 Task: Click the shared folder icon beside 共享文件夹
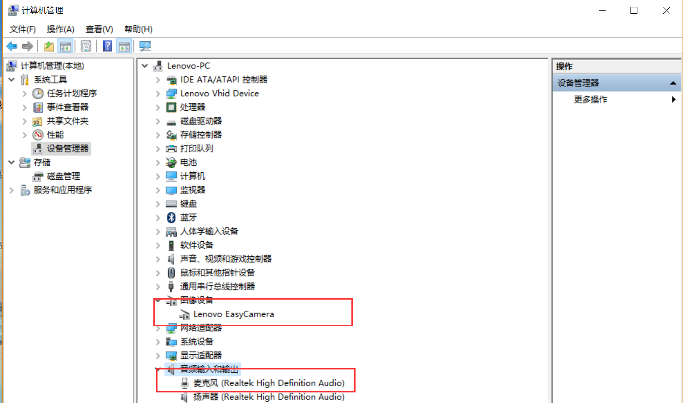[x=38, y=121]
